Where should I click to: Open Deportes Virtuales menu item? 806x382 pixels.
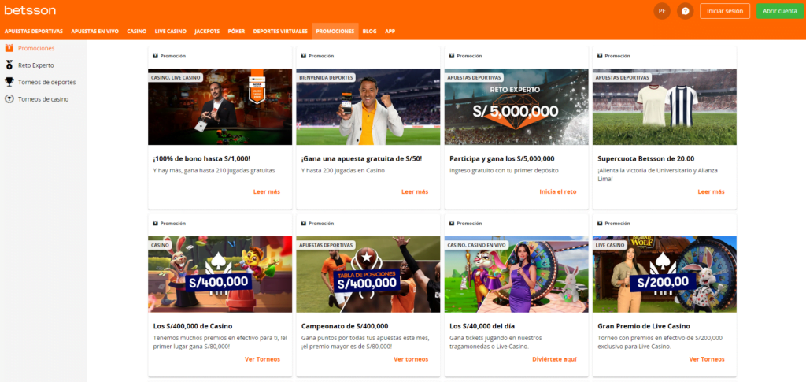pos(280,31)
